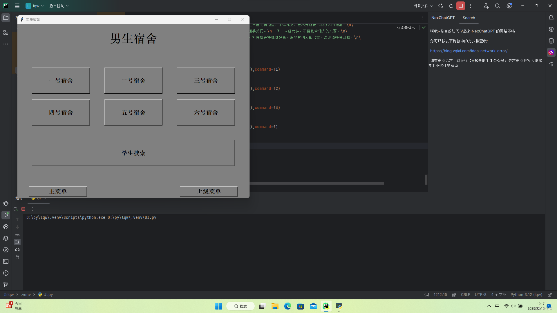Open the Python Packages layers icon
The image size is (557, 313).
[6, 238]
